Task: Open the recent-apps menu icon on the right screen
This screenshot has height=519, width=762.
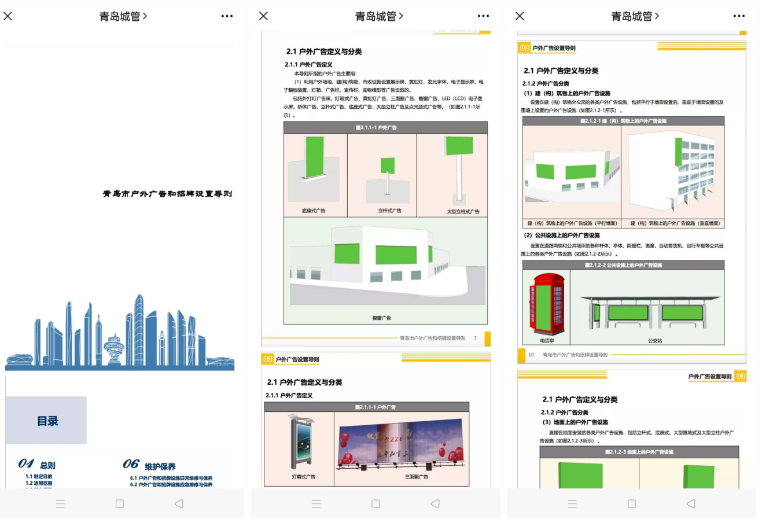Action: (572, 503)
